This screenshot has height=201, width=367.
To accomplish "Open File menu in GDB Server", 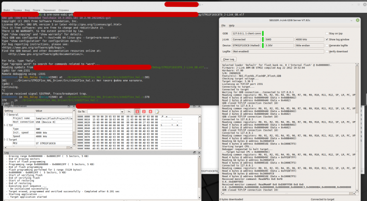I will click(x=223, y=26).
